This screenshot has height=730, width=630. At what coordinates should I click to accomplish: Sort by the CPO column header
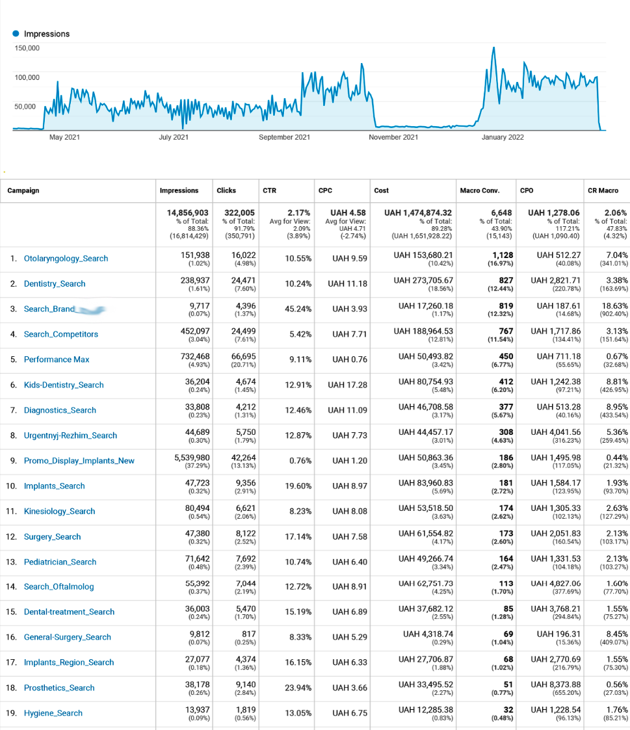click(527, 190)
